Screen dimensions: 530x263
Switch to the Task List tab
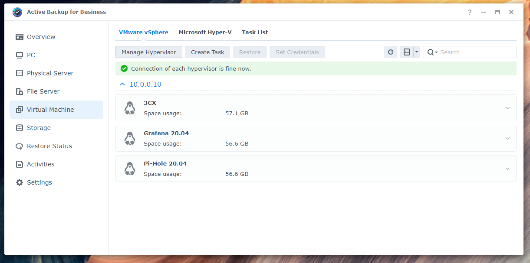coord(255,32)
